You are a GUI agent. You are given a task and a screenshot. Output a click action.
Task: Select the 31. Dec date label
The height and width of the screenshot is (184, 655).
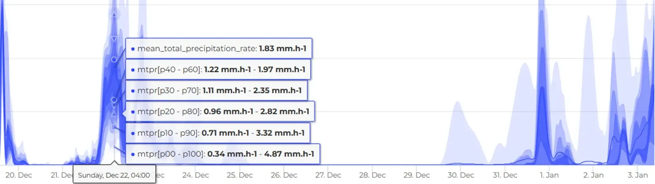(505, 175)
